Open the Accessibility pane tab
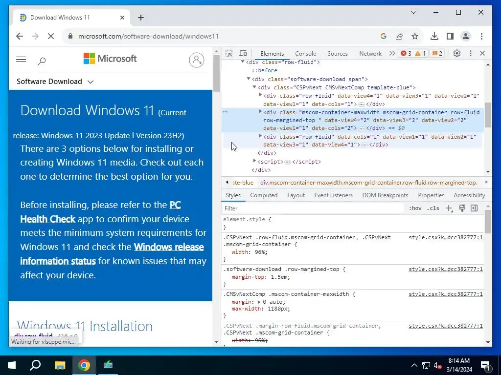501x375 pixels. pyautogui.click(x=469, y=195)
